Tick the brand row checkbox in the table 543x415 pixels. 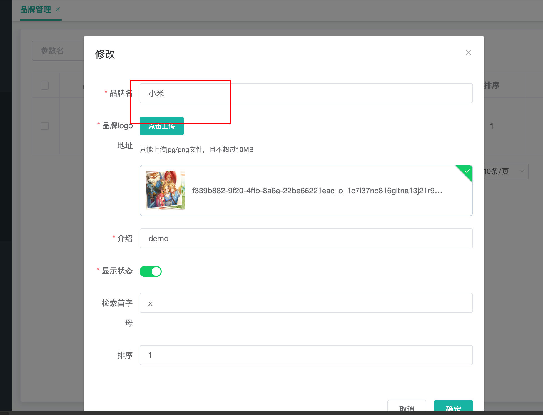click(45, 126)
